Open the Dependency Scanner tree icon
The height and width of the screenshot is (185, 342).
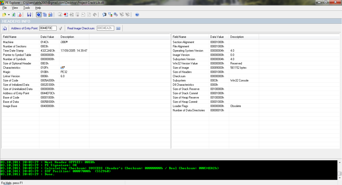tap(110, 15)
